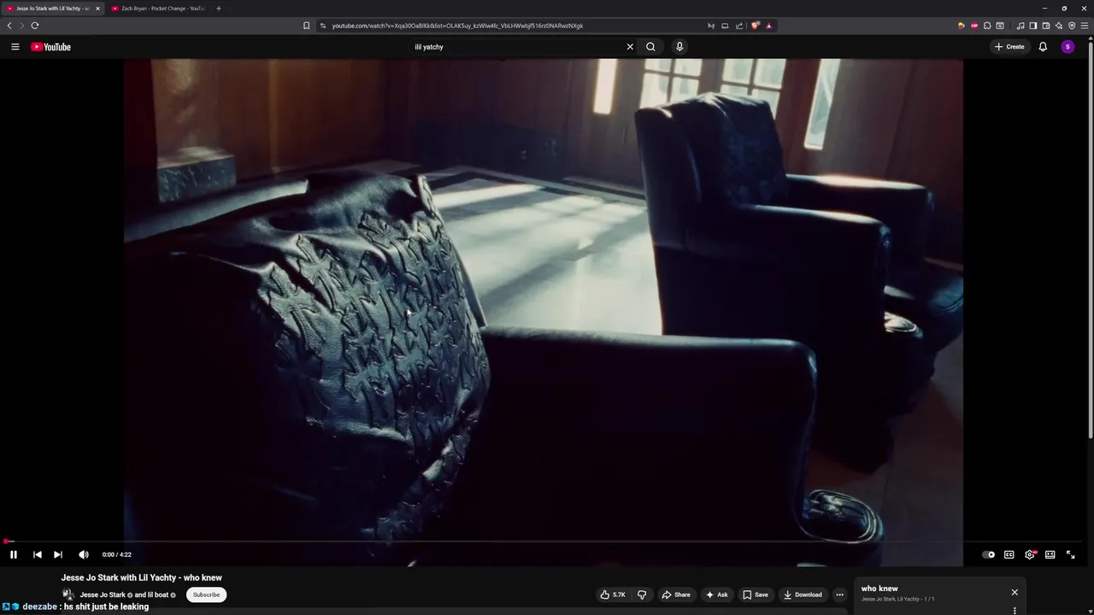Dislike the video
This screenshot has height=615, width=1094.
pos(642,594)
